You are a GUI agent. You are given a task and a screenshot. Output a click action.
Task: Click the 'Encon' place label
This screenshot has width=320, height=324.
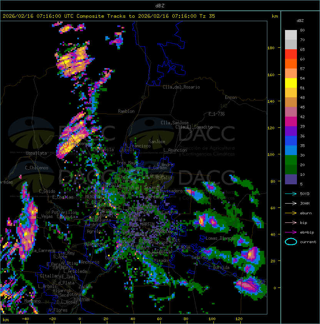tap(231, 97)
